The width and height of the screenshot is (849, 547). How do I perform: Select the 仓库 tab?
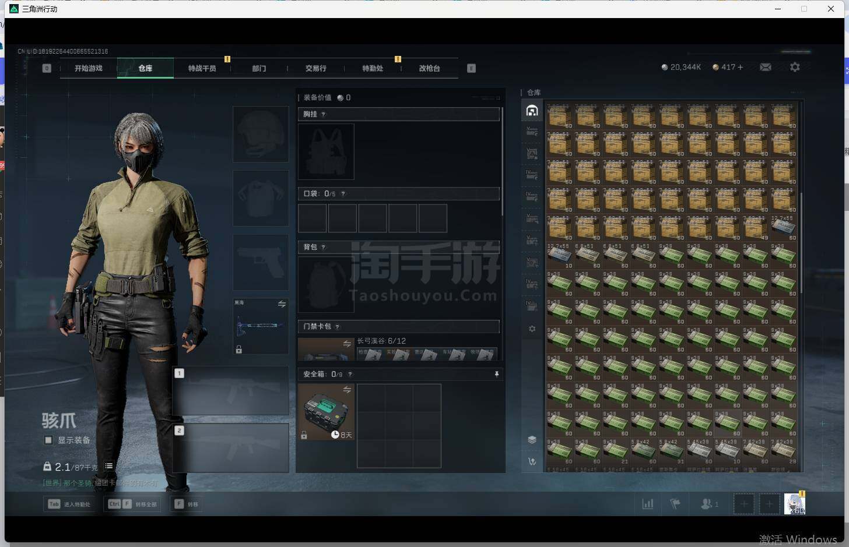point(145,68)
